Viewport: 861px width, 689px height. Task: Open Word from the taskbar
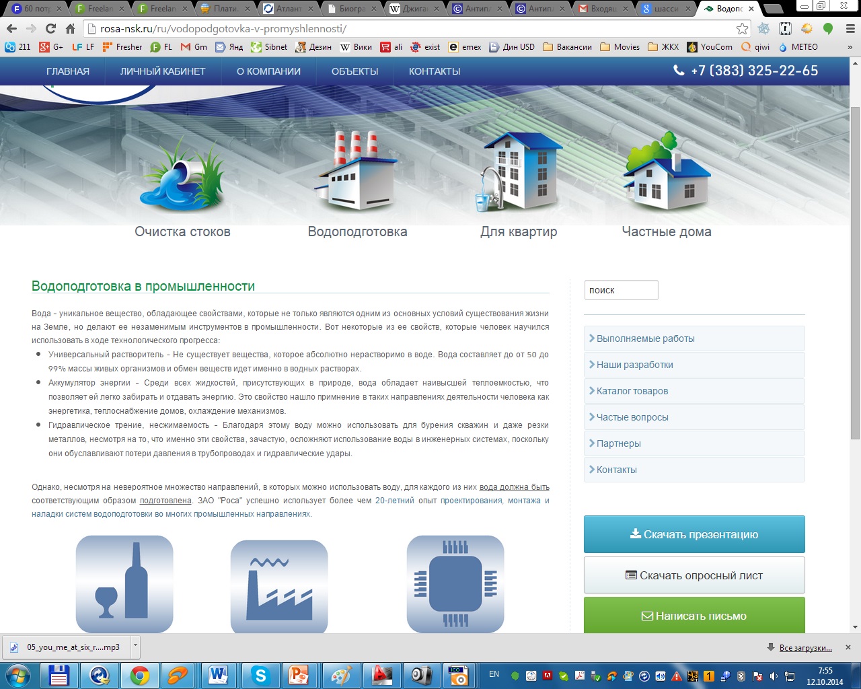click(x=218, y=675)
